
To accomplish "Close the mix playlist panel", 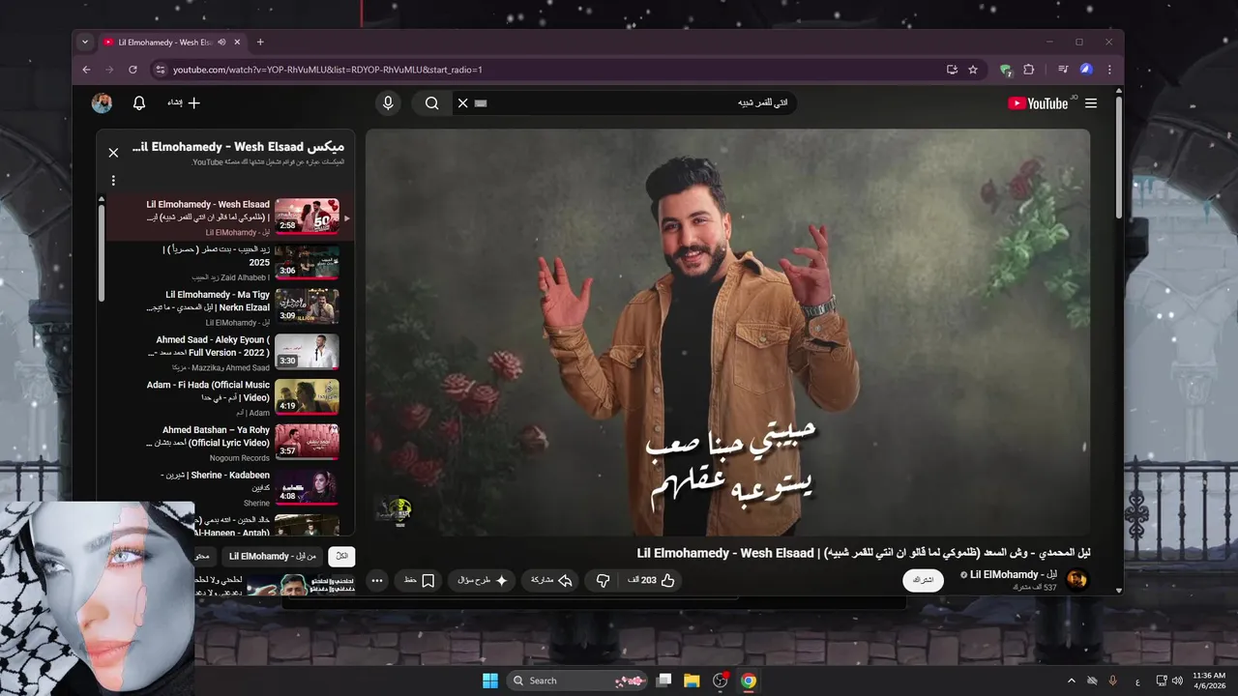I will [113, 153].
